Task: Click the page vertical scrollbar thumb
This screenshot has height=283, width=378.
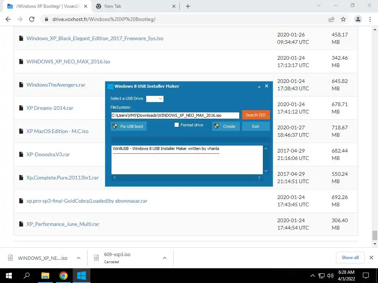Action: coord(375,235)
